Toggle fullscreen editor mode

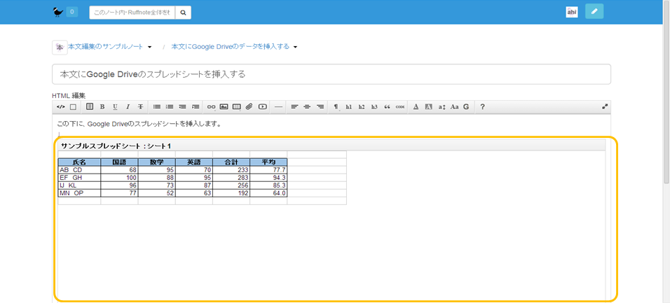coord(605,106)
